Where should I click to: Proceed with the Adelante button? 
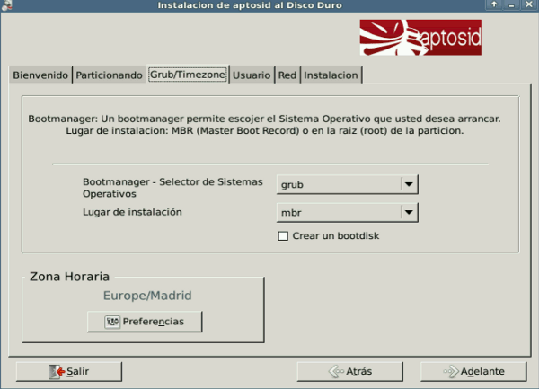point(473,371)
